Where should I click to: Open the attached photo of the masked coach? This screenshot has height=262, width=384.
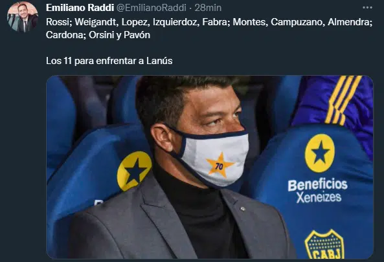click(210, 167)
